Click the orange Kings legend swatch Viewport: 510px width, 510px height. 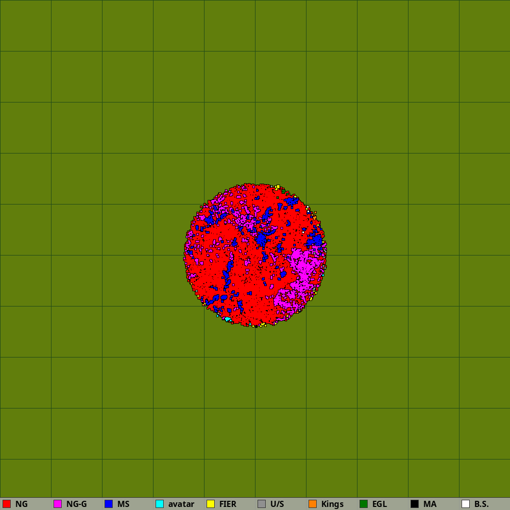click(313, 504)
